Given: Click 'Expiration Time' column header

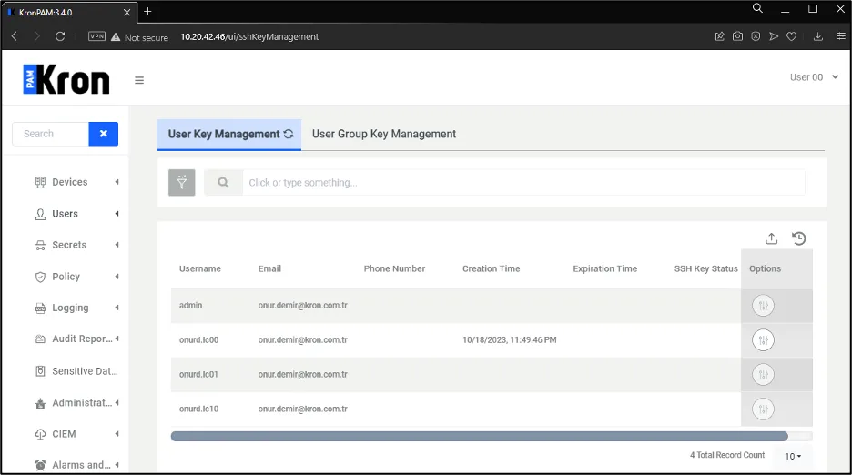Looking at the screenshot, I should point(604,268).
